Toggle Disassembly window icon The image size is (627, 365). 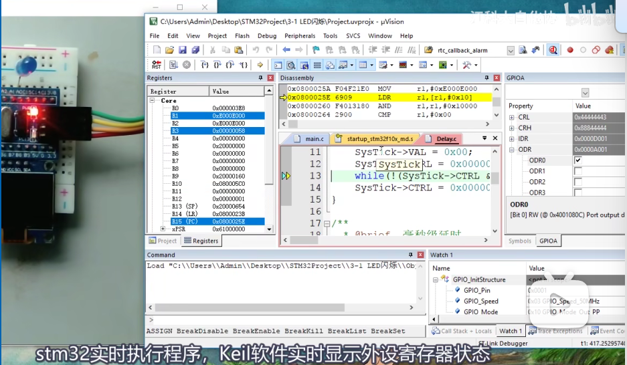pos(291,65)
